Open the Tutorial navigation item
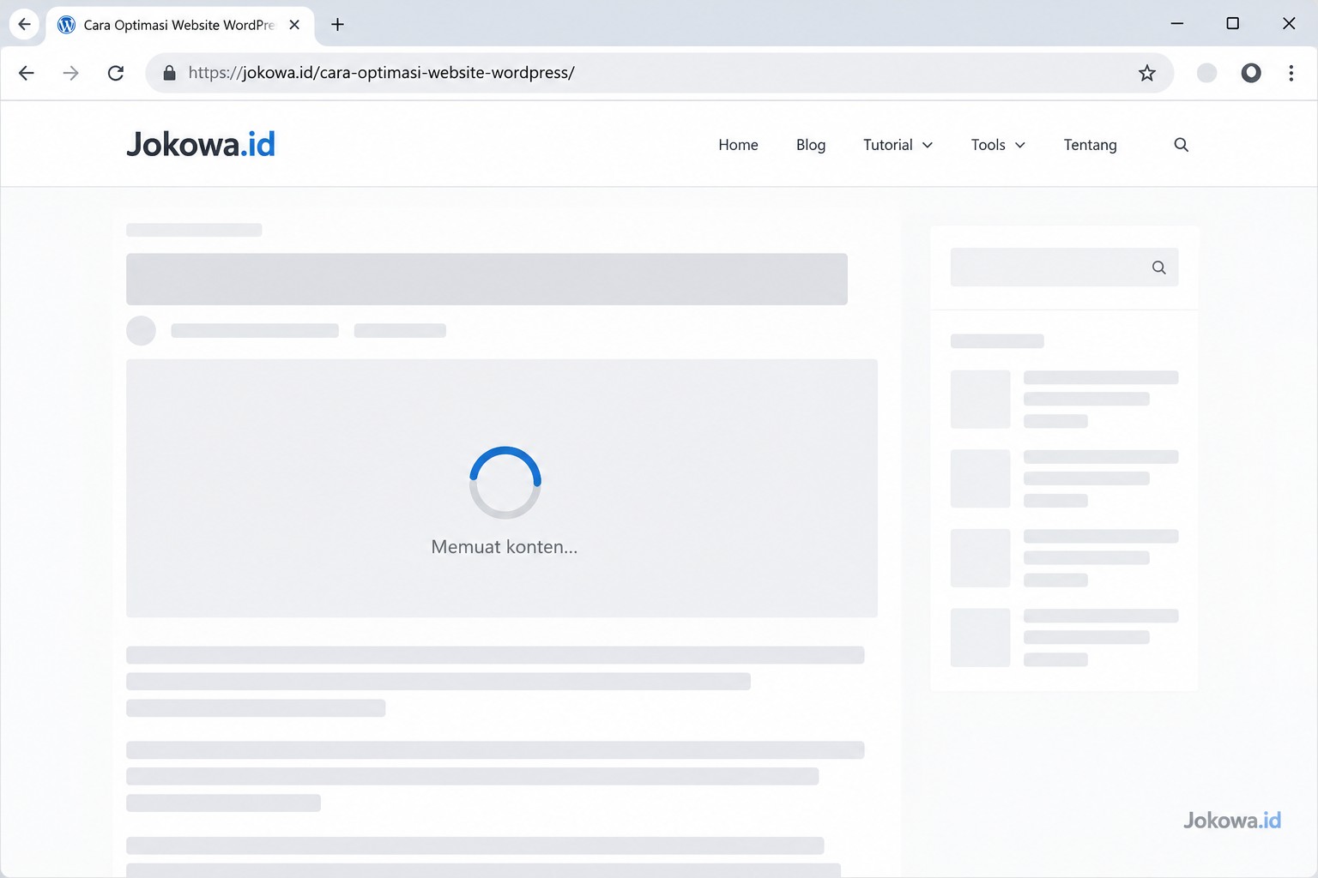 [888, 145]
